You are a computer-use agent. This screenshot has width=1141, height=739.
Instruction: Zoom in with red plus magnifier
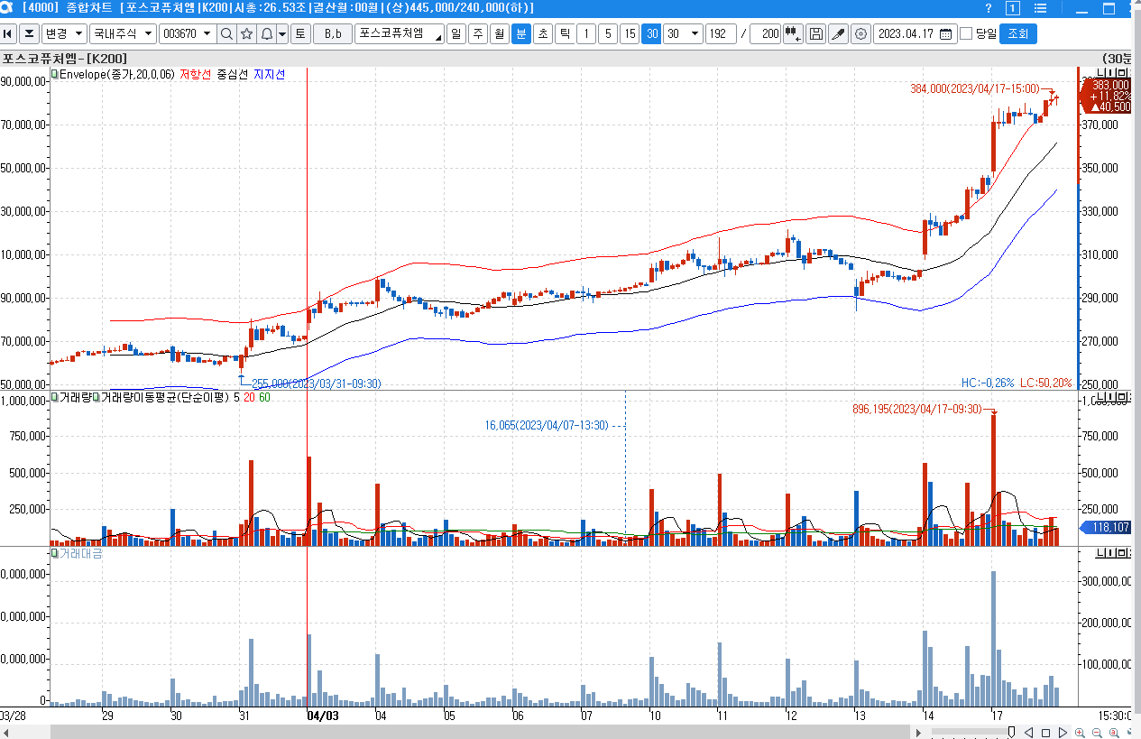click(1081, 732)
